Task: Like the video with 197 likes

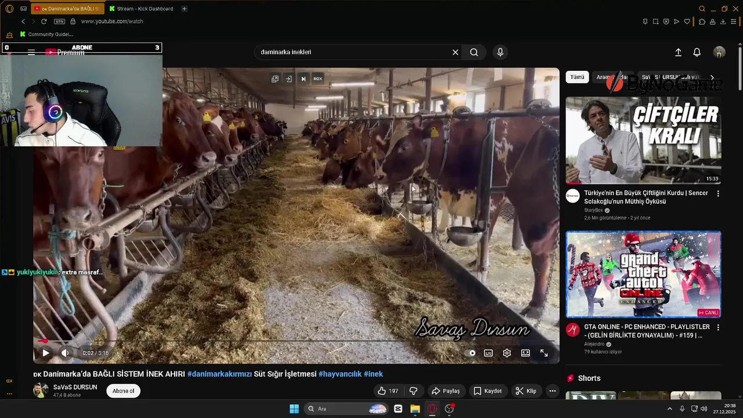Action: 388,391
